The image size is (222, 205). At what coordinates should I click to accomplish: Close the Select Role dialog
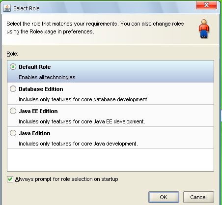(206, 5)
